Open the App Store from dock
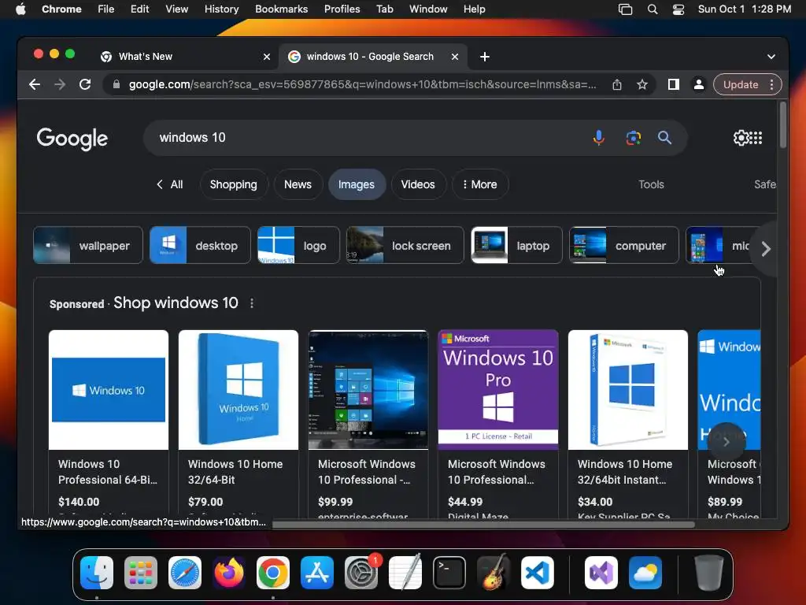 coord(317,573)
